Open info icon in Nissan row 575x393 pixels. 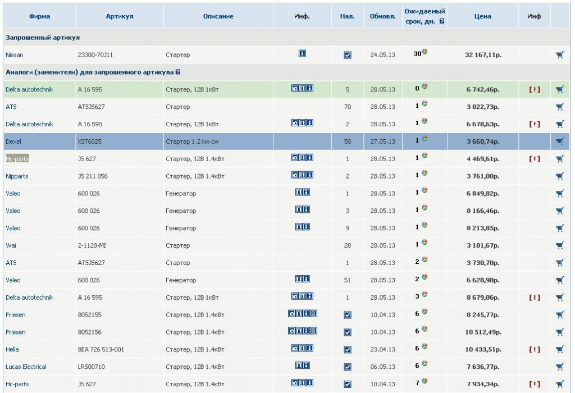[x=302, y=53]
